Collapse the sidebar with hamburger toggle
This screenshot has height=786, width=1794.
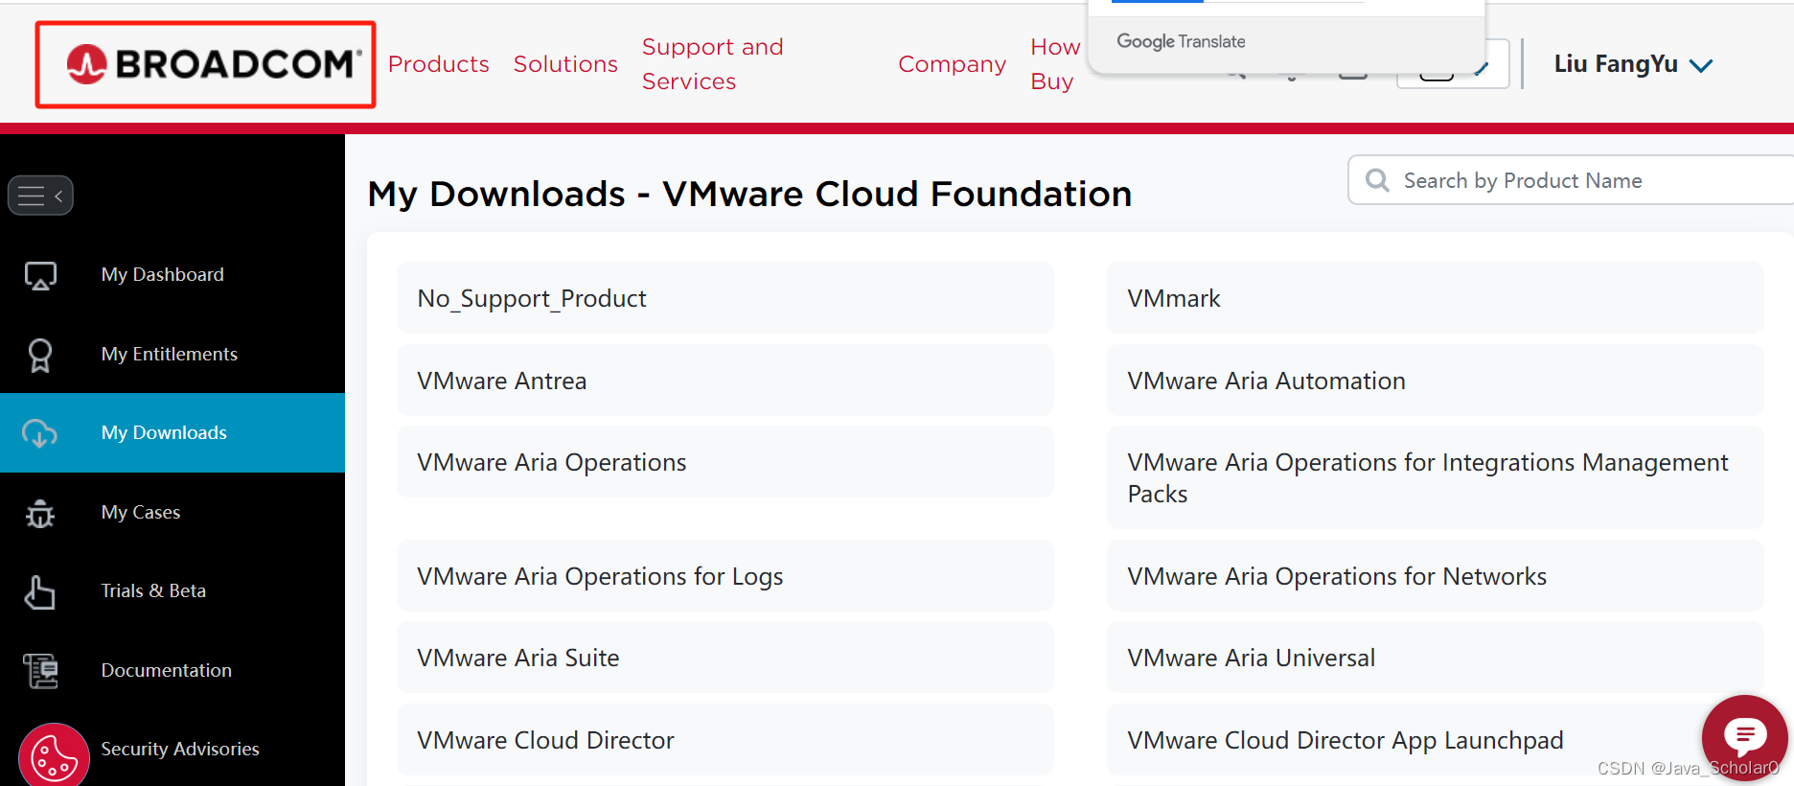point(40,196)
